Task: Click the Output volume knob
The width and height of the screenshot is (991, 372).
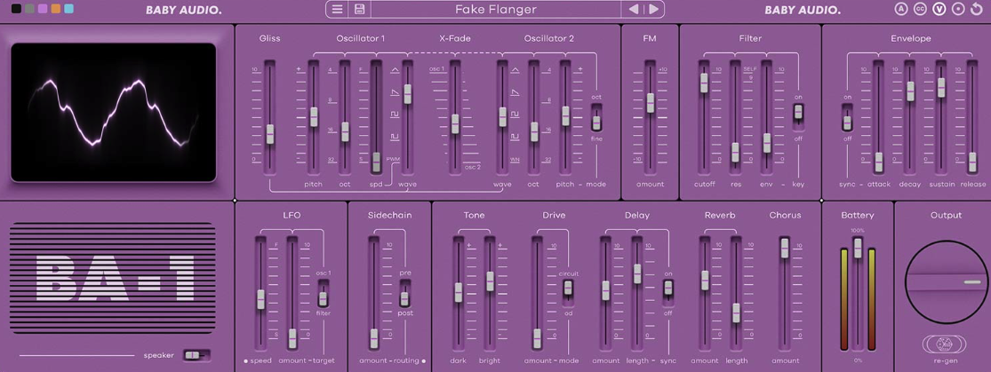Action: pos(946,283)
